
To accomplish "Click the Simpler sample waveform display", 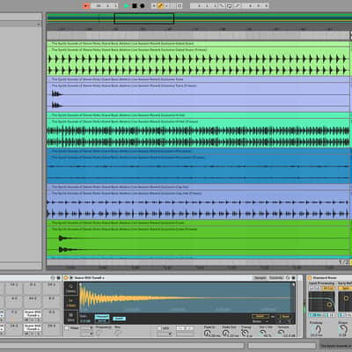I will point(186,297).
